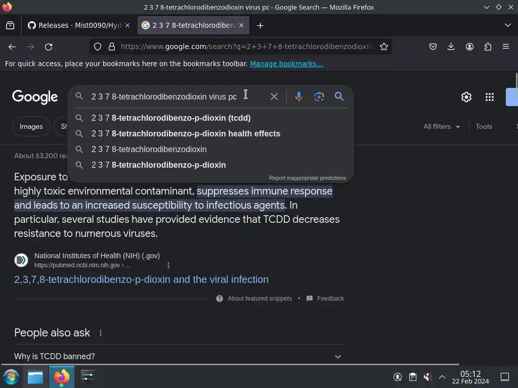Choose the plain 8-tetrachlorodibenzodioxin suggestion
518x388 pixels.
click(x=211, y=149)
